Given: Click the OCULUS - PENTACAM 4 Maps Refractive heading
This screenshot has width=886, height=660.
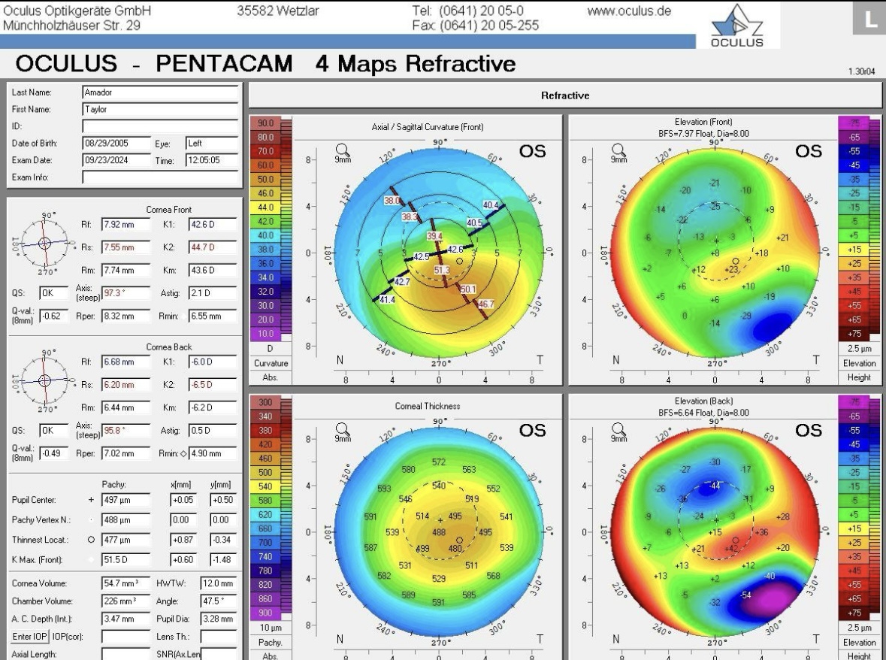Looking at the screenshot, I should click(x=265, y=63).
